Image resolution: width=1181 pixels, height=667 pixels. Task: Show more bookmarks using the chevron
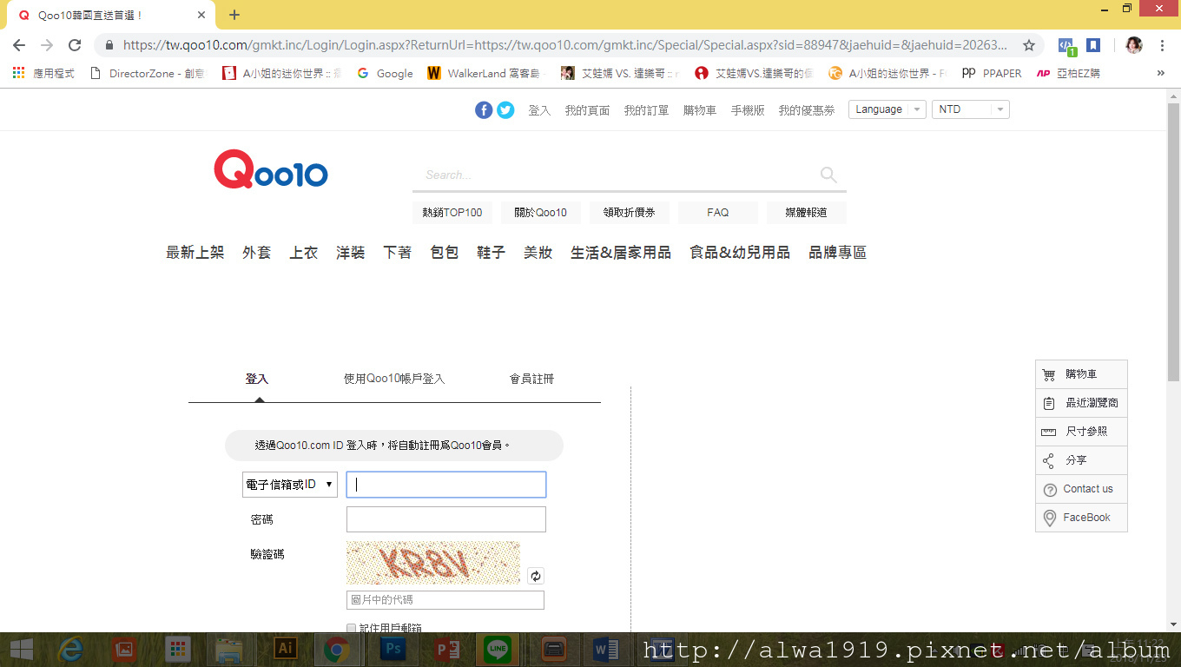(x=1161, y=73)
